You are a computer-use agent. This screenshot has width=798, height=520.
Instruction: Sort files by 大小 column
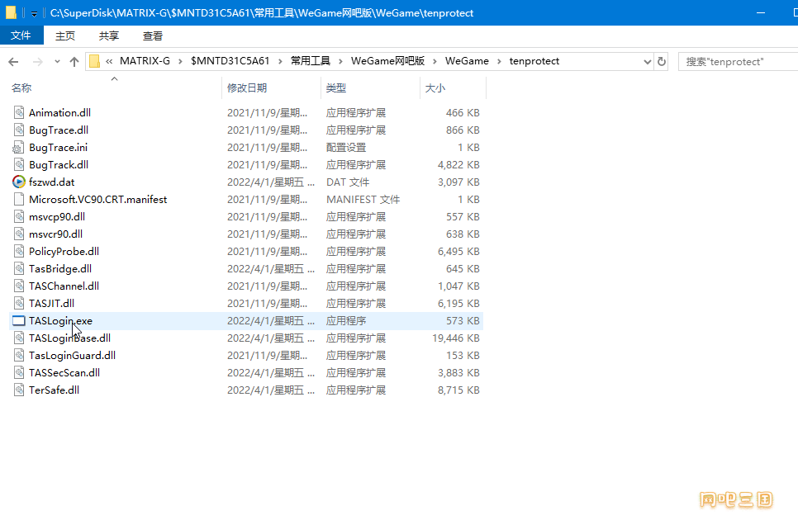click(x=435, y=88)
